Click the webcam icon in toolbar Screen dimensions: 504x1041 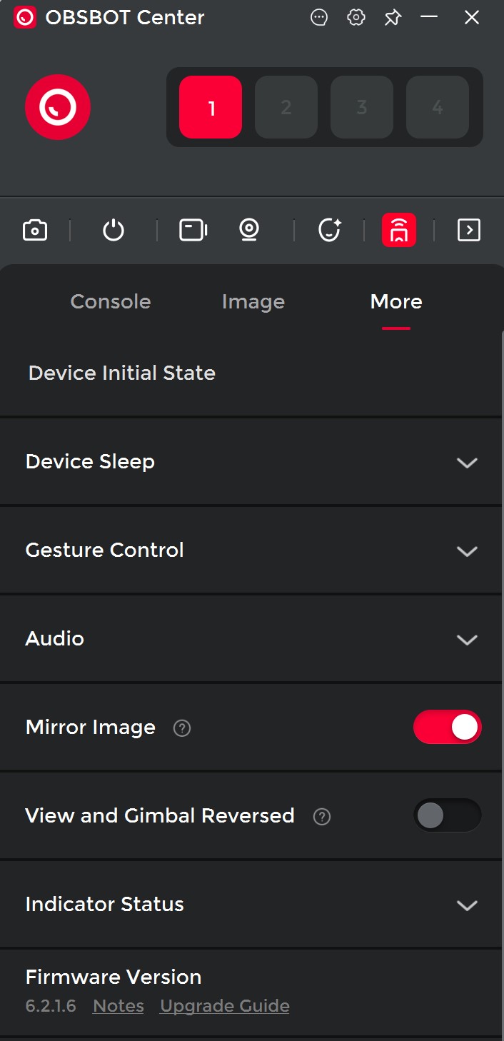point(249,230)
